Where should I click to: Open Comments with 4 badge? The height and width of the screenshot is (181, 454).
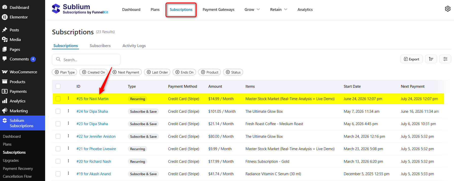coord(19,59)
